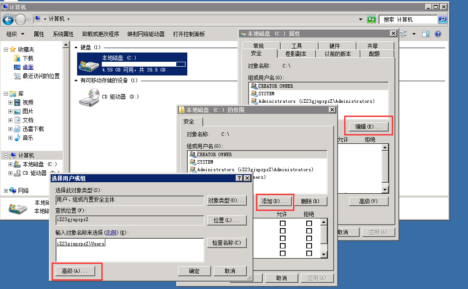Expand the 网络 tree node
The image size is (468, 289).
pos(5,191)
